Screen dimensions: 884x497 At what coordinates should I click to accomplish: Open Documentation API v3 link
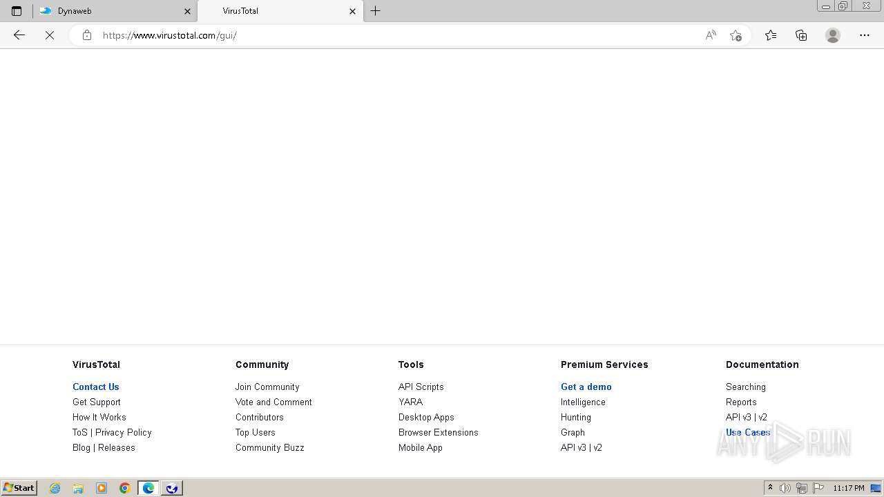point(738,417)
